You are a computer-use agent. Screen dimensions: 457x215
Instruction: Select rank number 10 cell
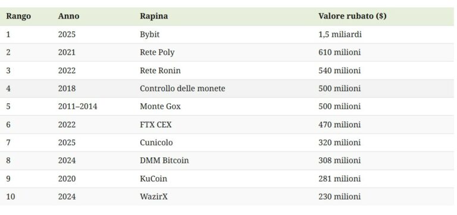point(11,197)
